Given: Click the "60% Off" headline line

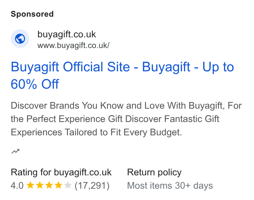Looking at the screenshot, I should (x=35, y=84).
